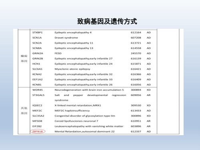Select the gene symbol STXBP1
The width and height of the screenshot is (200, 150).
(x=37, y=32)
